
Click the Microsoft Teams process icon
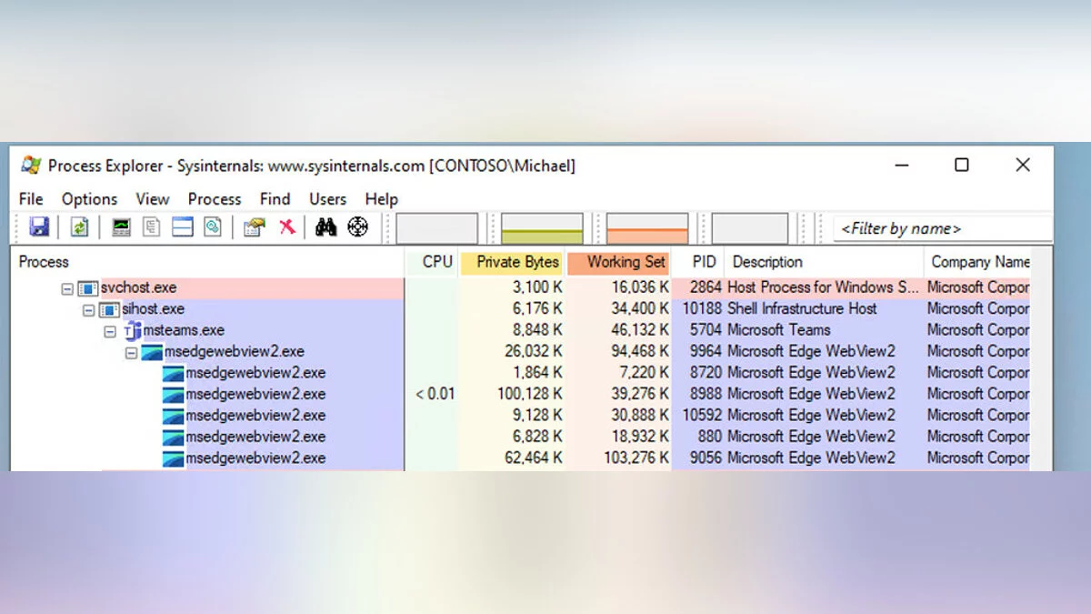[132, 330]
